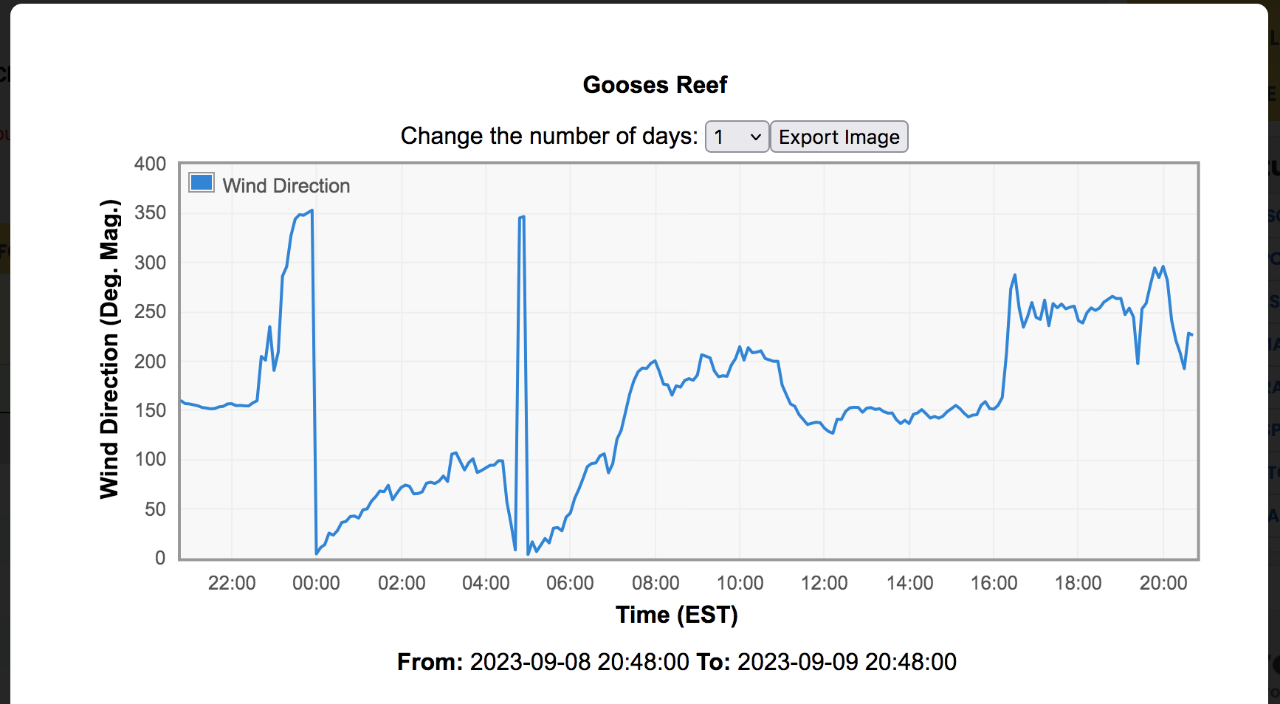Click the line peak just before 00:00
This screenshot has height=704, width=1280.
(x=312, y=211)
